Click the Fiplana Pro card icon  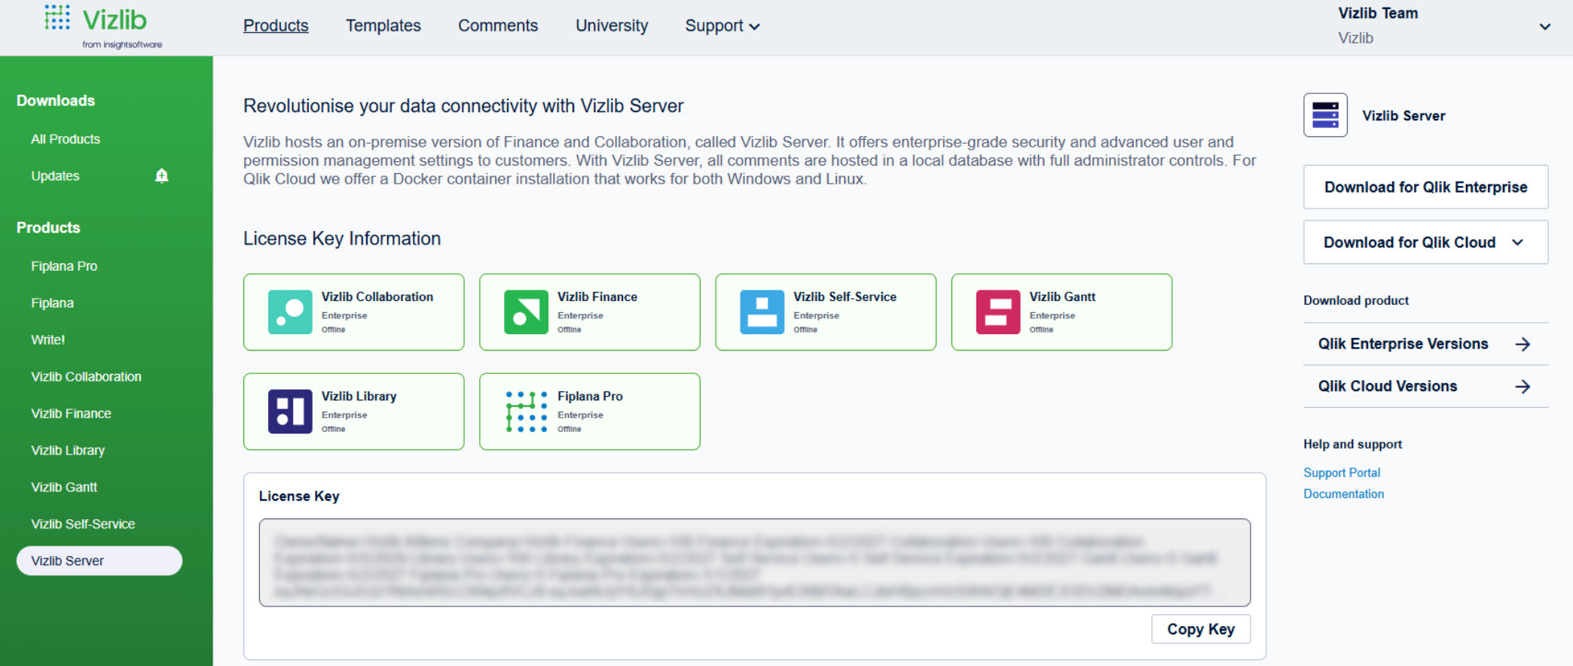(x=526, y=411)
